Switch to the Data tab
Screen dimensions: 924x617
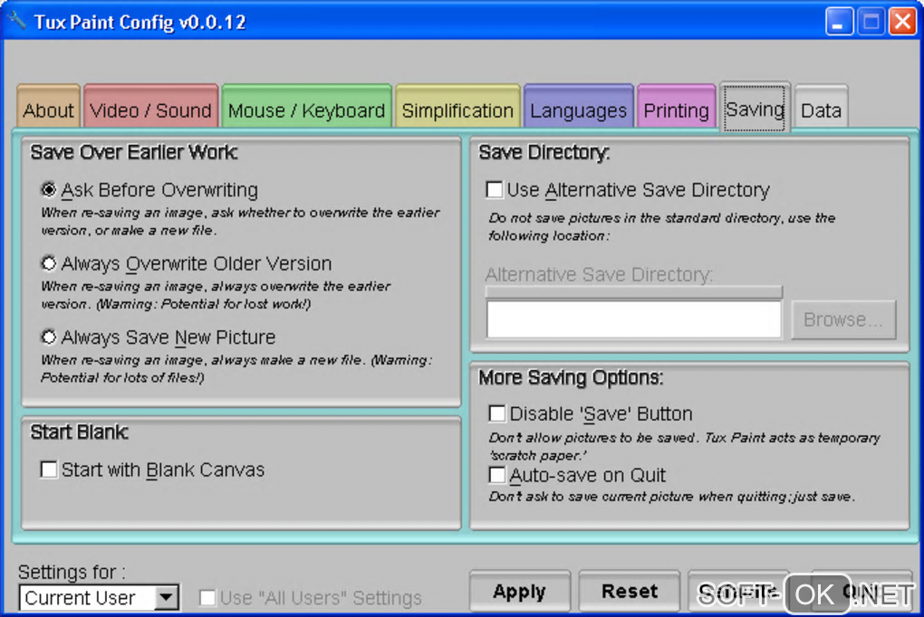(822, 107)
